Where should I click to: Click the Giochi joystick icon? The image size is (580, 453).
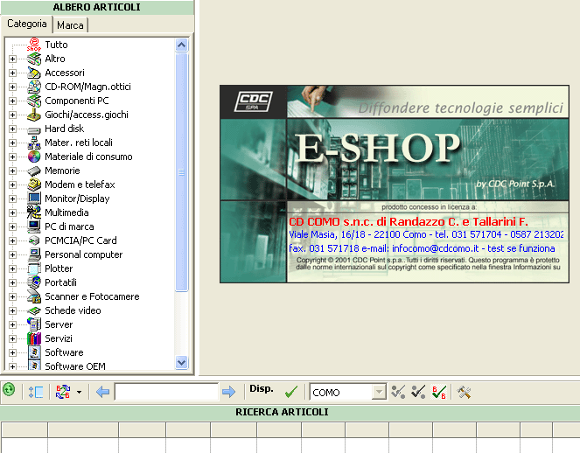(34, 115)
